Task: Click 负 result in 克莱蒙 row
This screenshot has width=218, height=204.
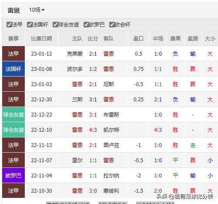Action: pos(175,54)
